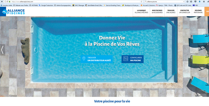Bookmark this page with the star icon

coord(187,1)
